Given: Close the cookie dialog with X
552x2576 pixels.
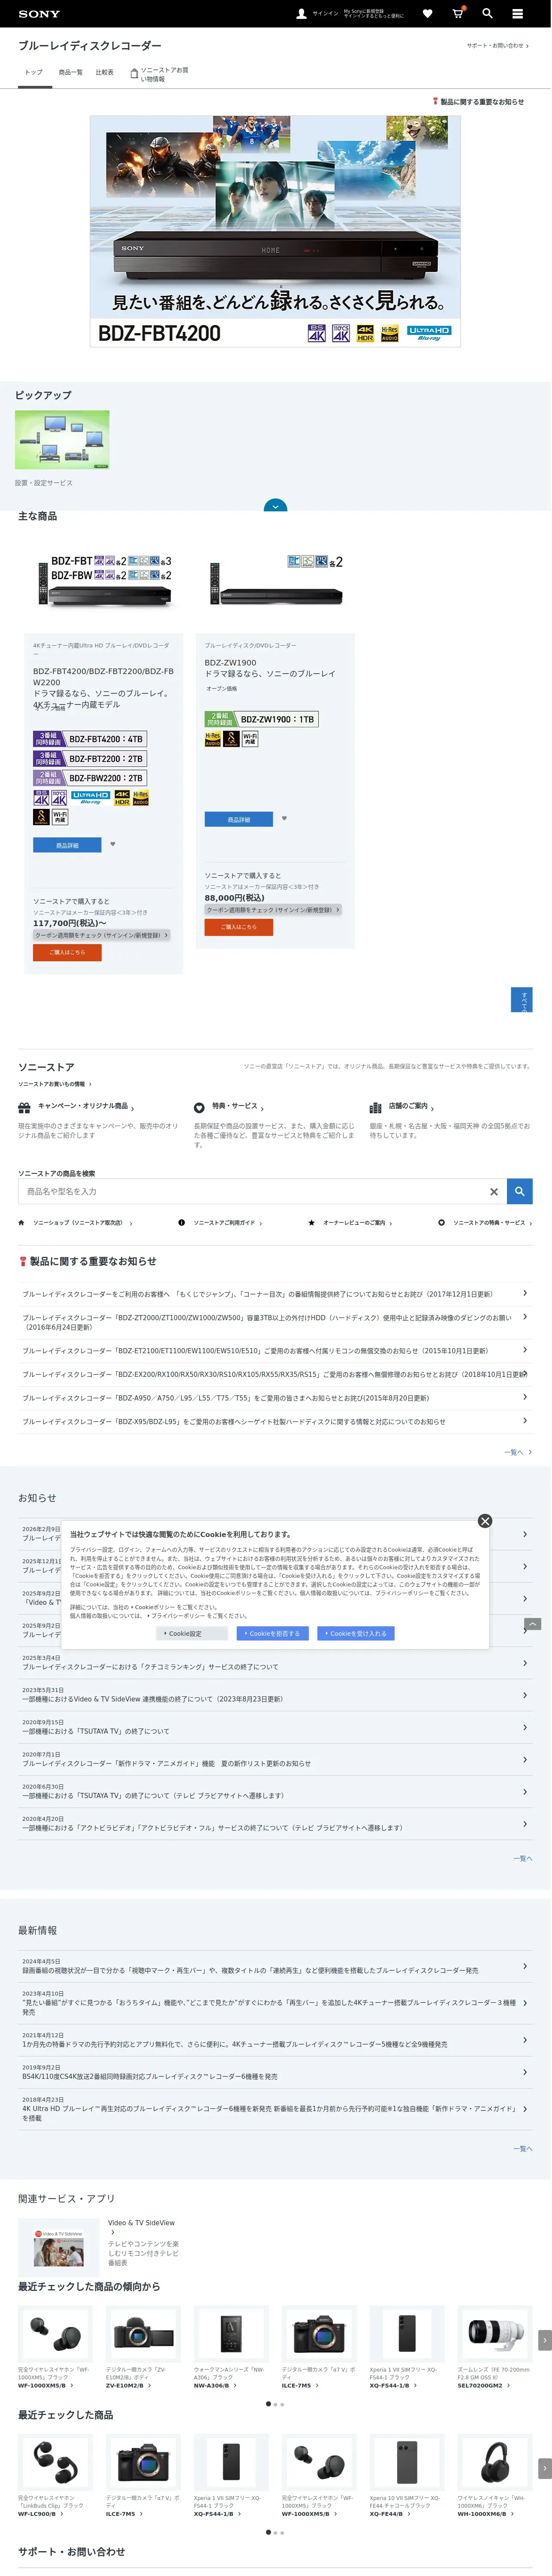Looking at the screenshot, I should 485,1521.
